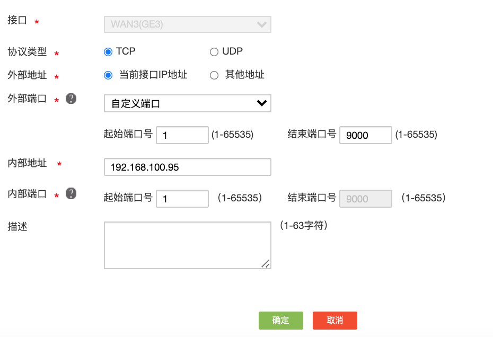Click the 其他地址 option label

point(244,75)
